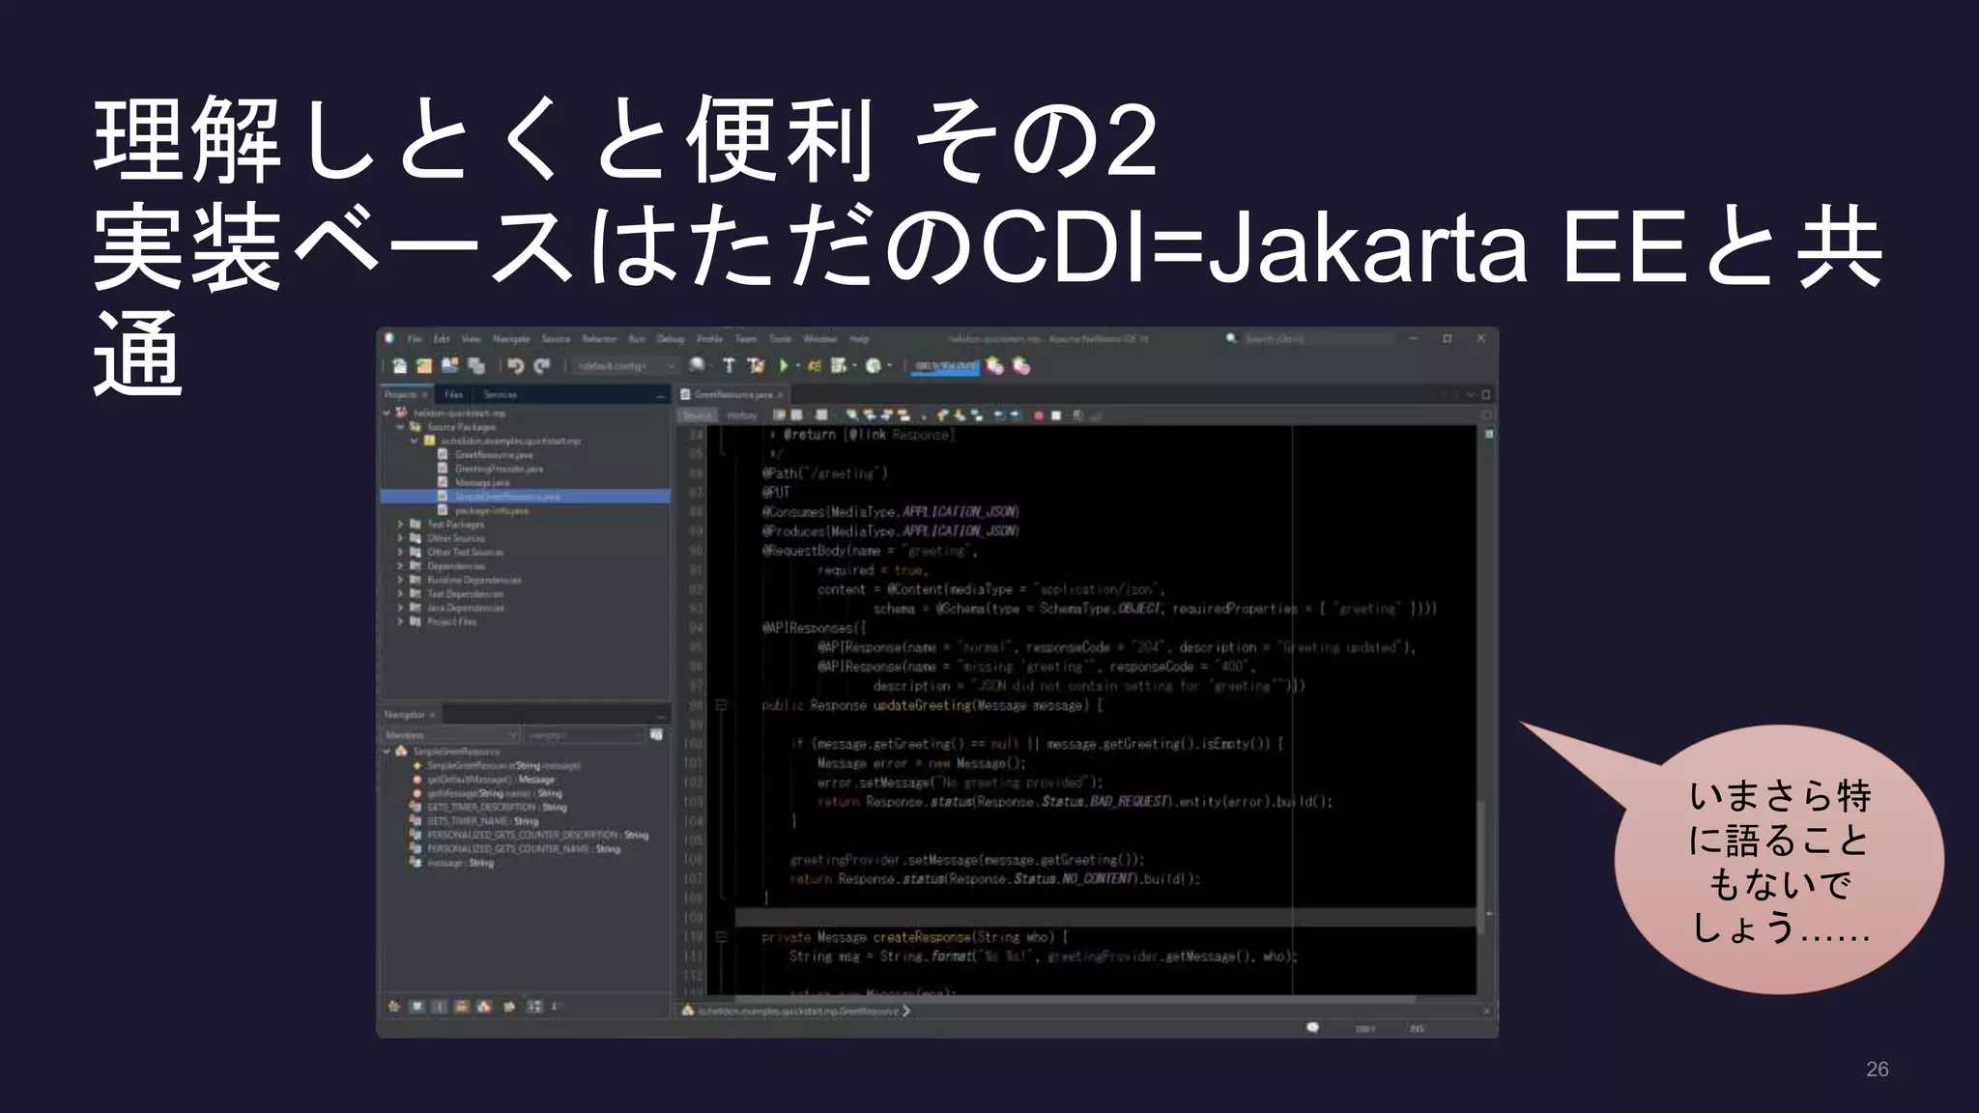Switch to the Files tab
Screen dimensions: 1979x1113
453,394
